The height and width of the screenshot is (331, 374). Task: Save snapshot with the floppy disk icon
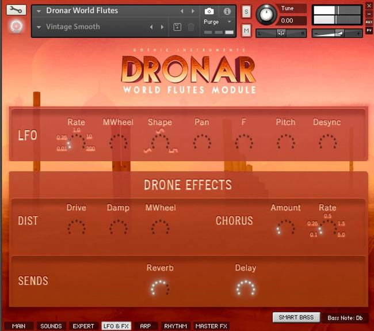[177, 27]
